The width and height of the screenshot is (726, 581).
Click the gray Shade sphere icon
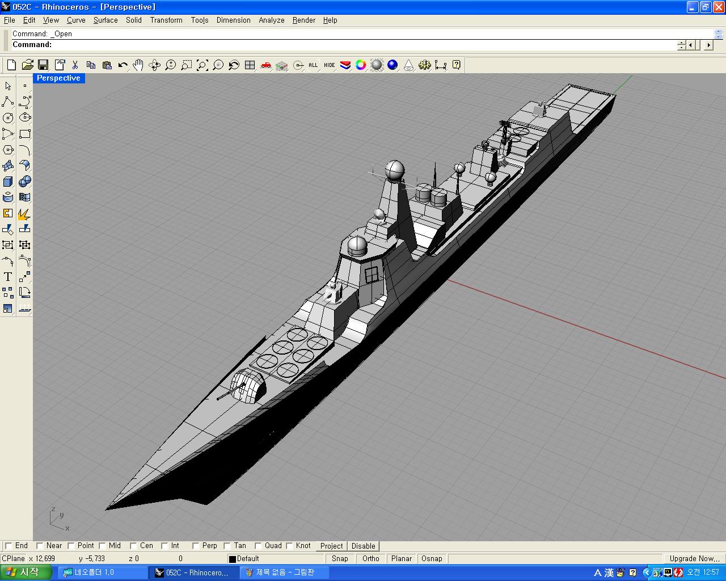[x=377, y=65]
